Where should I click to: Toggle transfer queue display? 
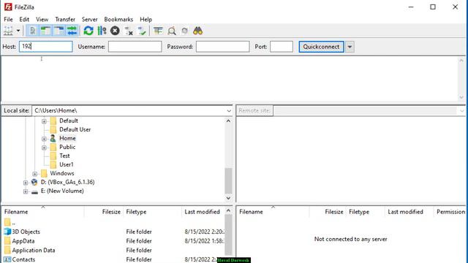click(72, 31)
